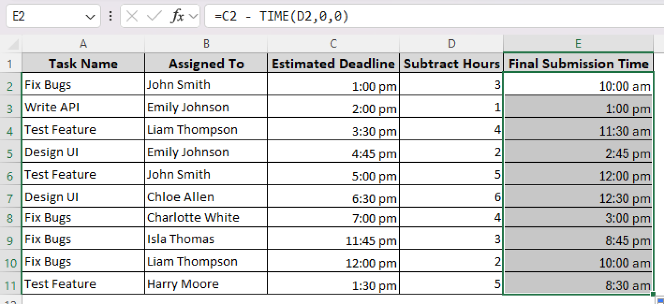
Task: Click the cell containing John Smith
Action: click(x=206, y=85)
